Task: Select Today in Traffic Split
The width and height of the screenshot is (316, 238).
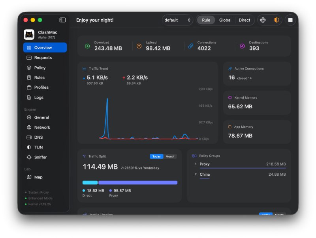Action: pos(156,156)
